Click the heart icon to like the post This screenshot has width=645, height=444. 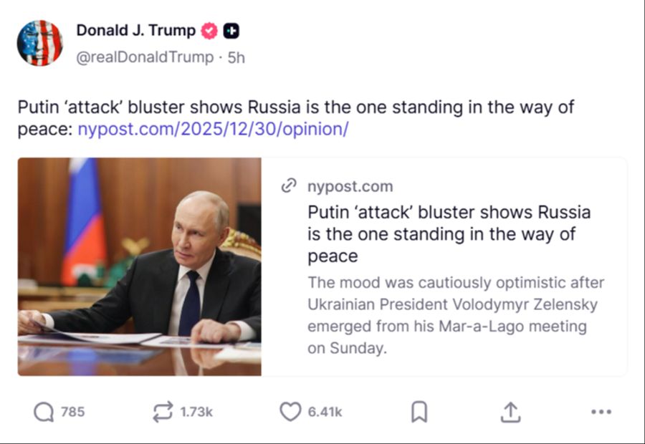pos(290,412)
